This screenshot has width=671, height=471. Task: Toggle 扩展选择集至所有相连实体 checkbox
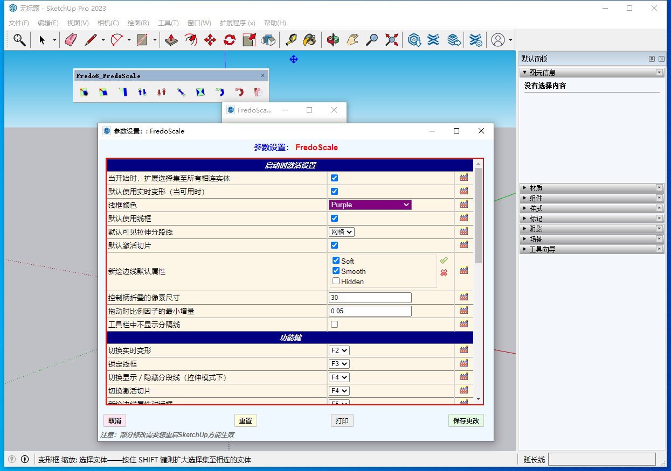(334, 178)
